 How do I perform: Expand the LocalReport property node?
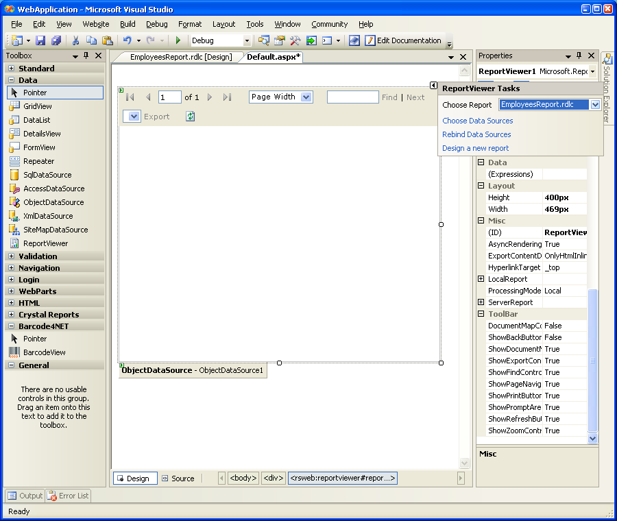(481, 279)
